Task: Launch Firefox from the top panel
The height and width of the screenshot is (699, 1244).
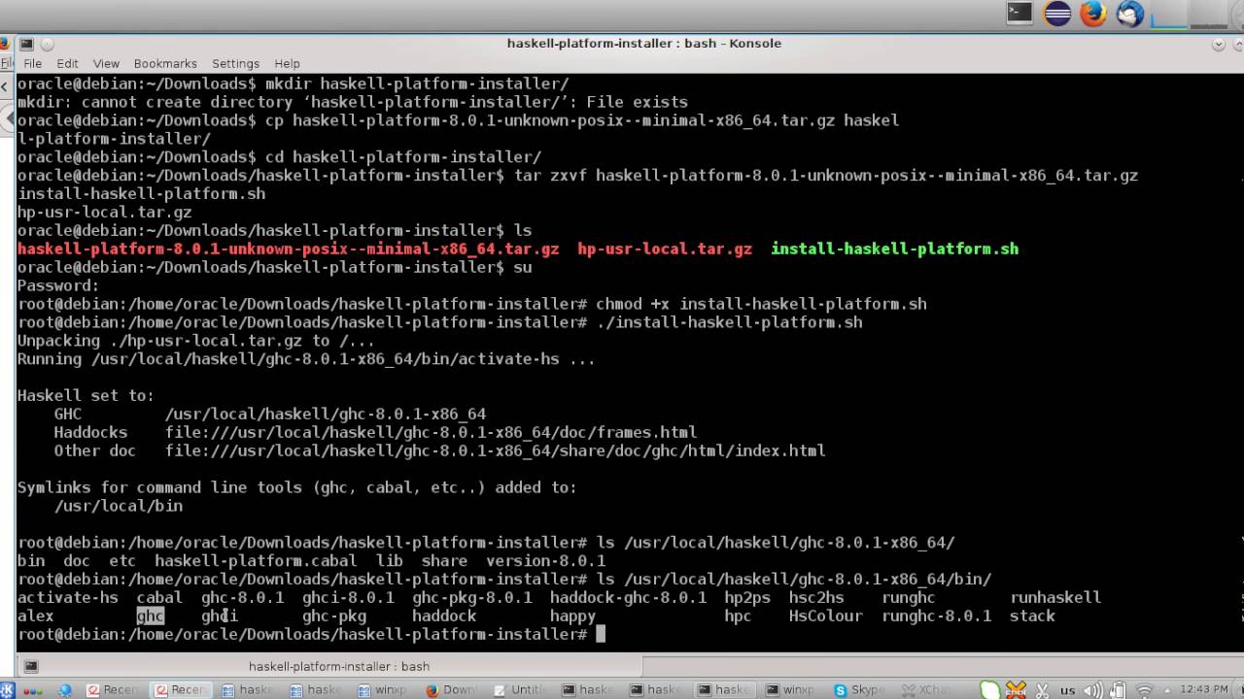Action: pos(1093,13)
